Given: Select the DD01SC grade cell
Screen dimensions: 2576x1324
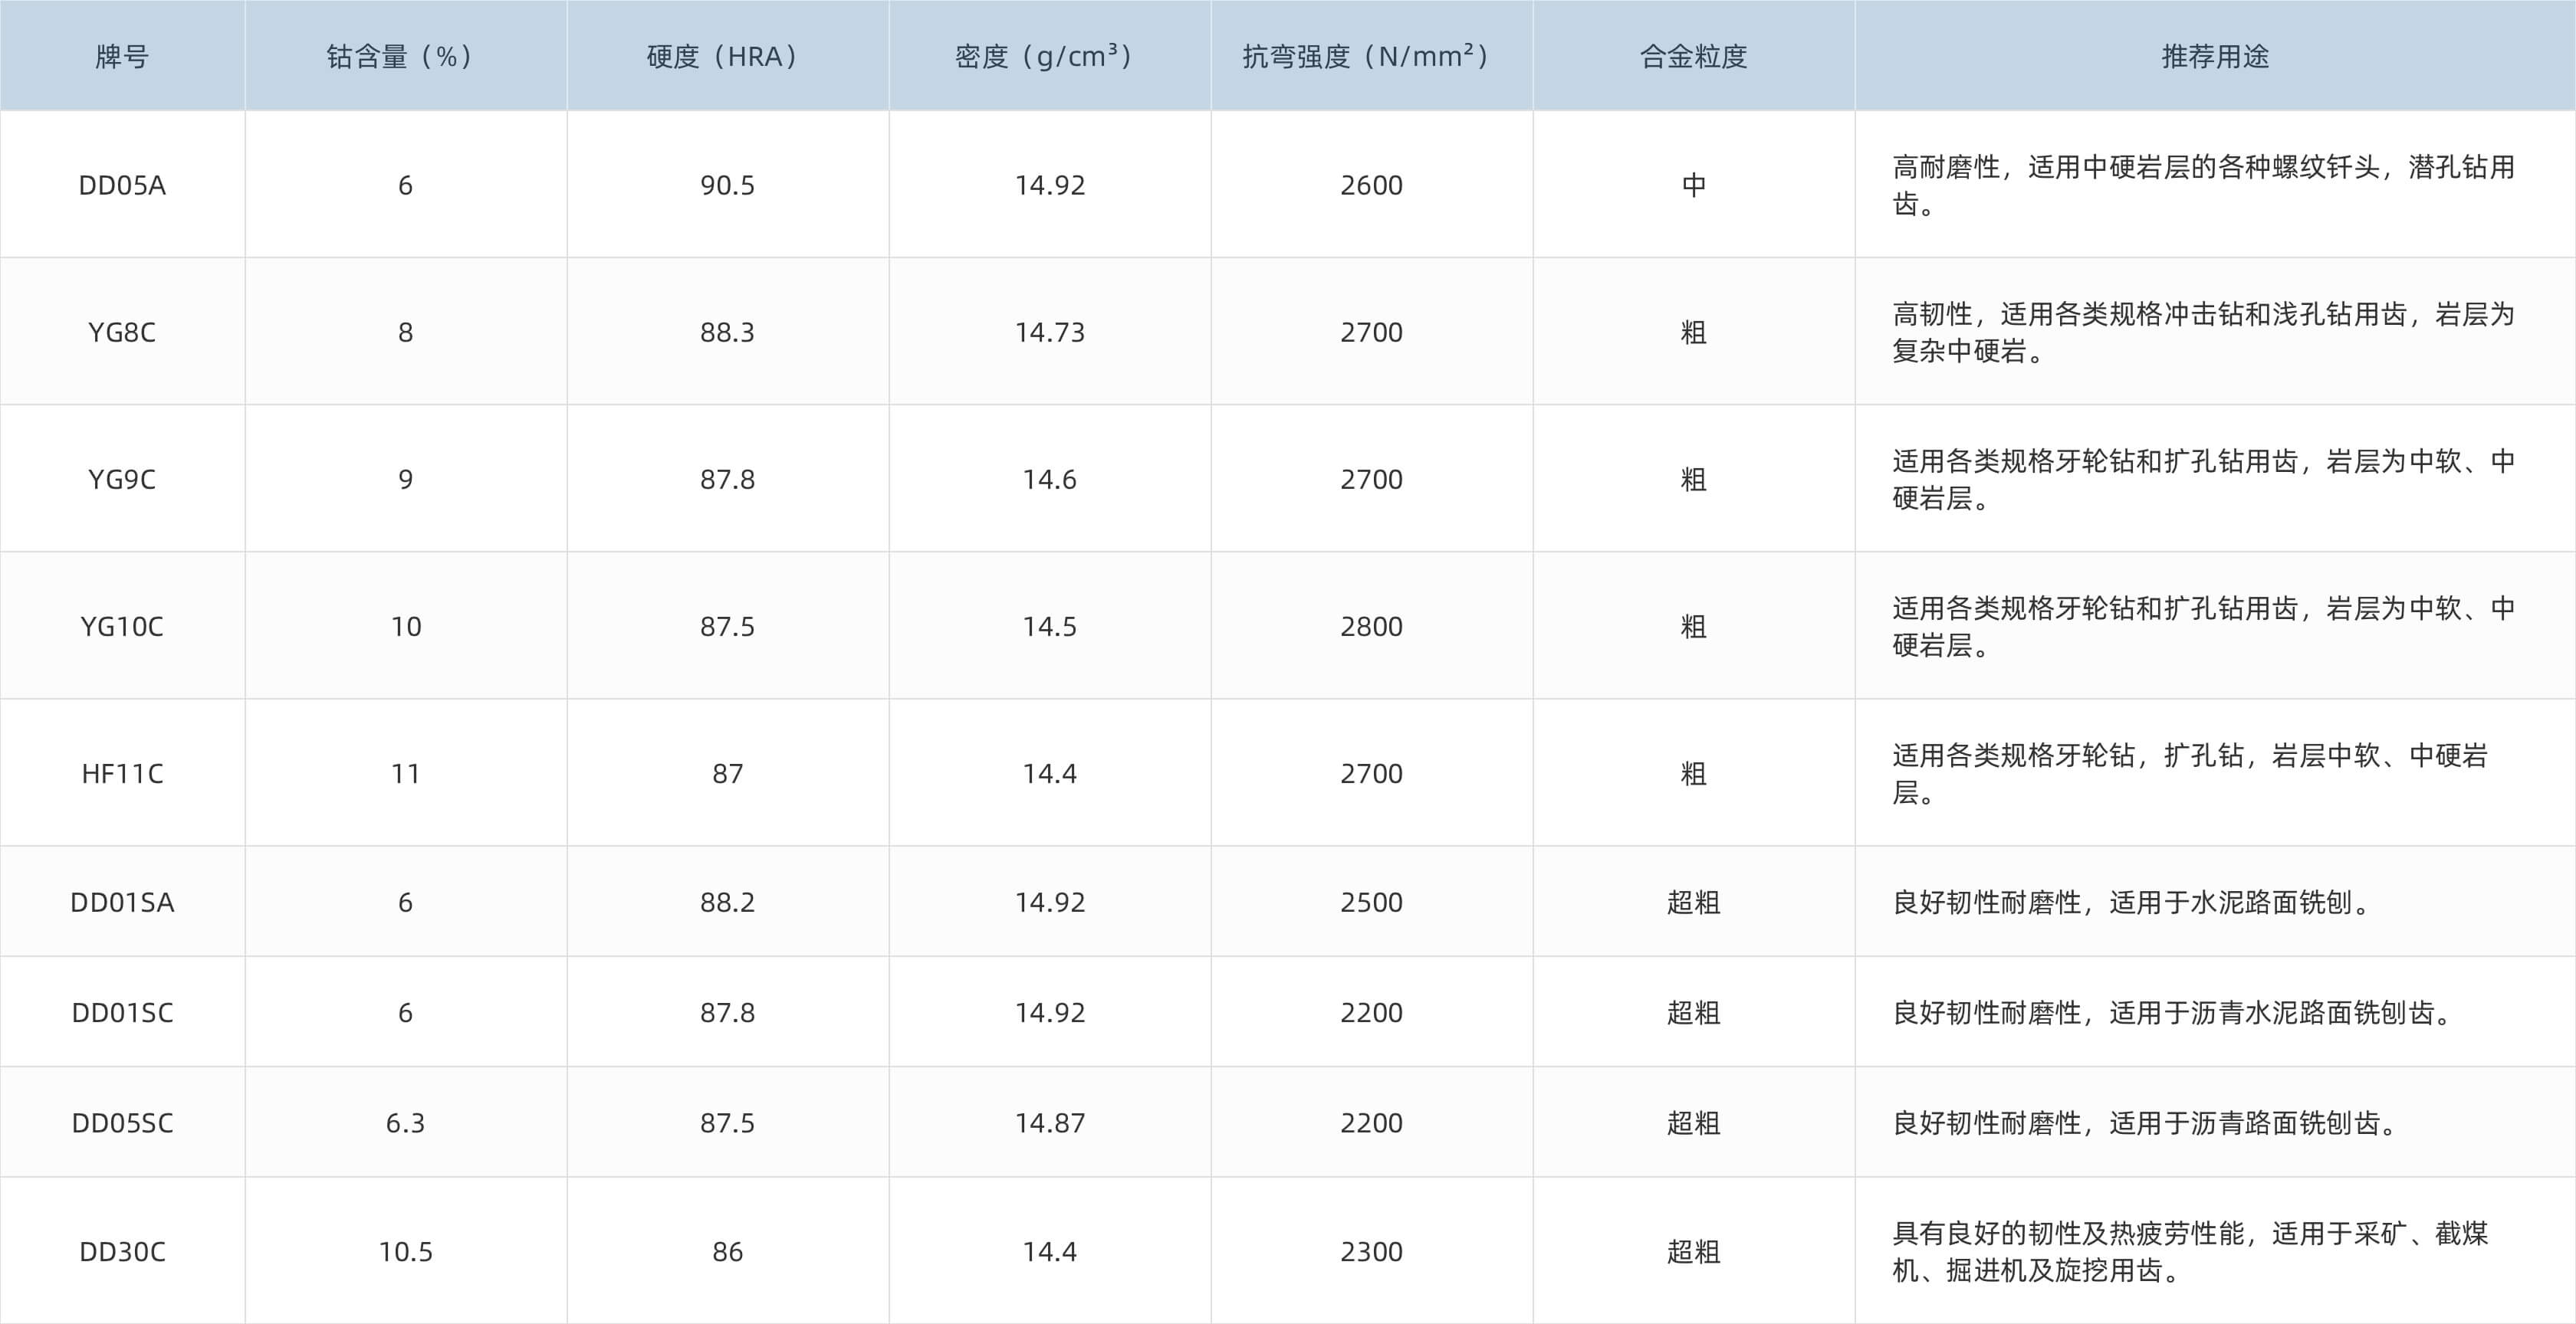Looking at the screenshot, I should (x=120, y=1011).
